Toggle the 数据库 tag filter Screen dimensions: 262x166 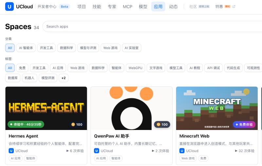tap(13, 78)
